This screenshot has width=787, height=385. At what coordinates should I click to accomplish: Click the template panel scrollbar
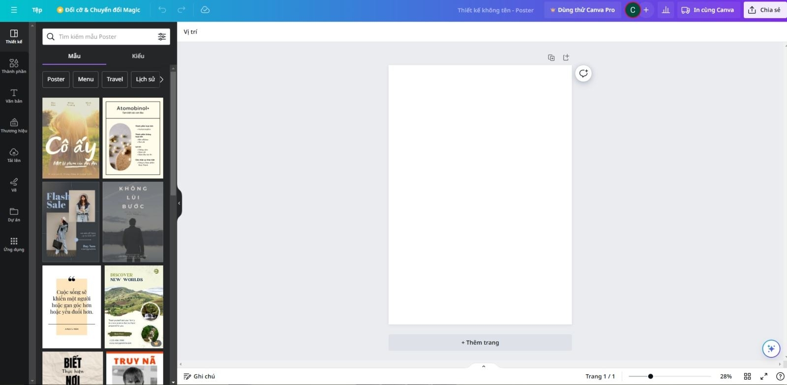pyautogui.click(x=173, y=133)
